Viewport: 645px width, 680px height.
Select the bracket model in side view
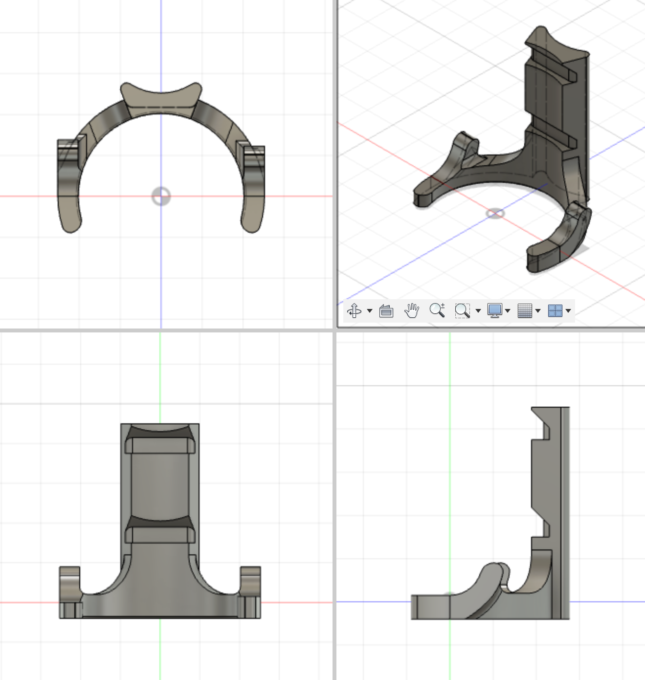(490, 513)
